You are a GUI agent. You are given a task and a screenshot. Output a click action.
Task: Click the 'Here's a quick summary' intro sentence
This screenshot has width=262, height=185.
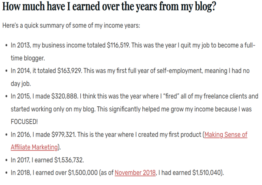[71, 26]
